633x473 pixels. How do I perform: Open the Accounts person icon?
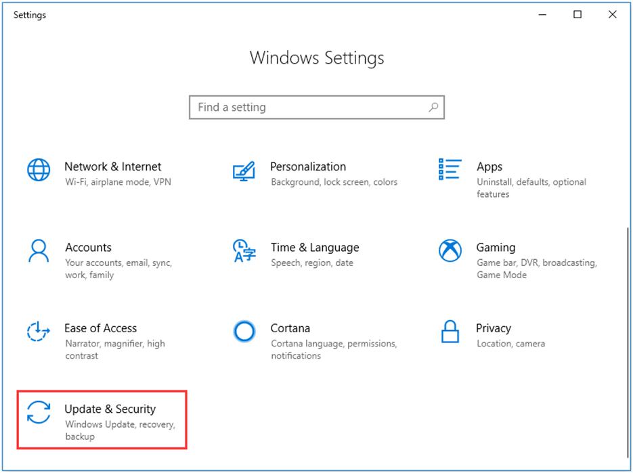tap(39, 251)
